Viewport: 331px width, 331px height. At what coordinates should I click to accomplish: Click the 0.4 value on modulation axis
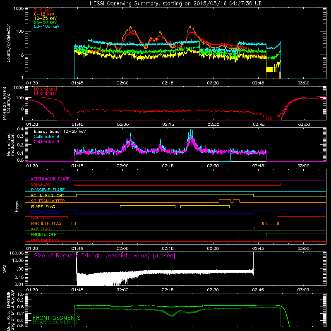(x=20, y=129)
